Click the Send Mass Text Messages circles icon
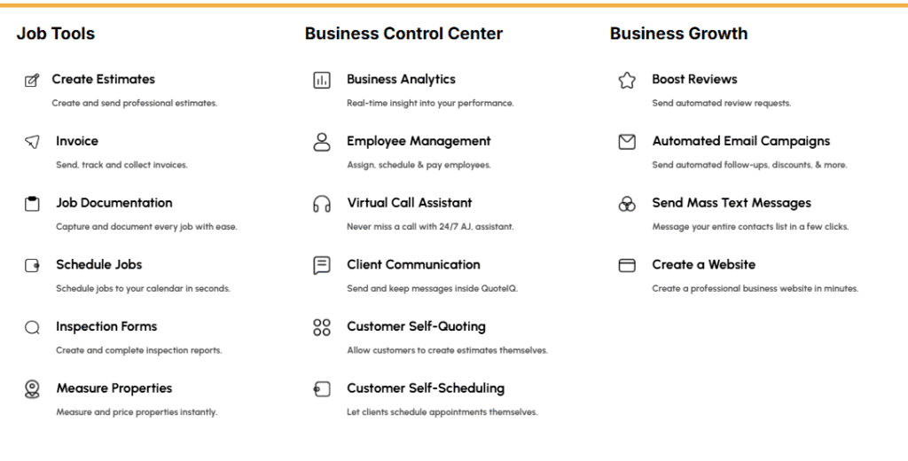 pos(627,204)
